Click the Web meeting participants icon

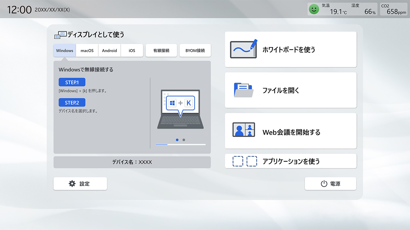click(x=243, y=130)
